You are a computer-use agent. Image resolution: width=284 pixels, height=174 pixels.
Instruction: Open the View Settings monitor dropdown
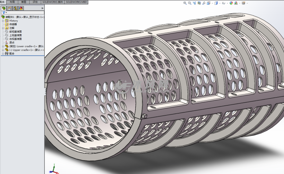click(x=244, y=3)
